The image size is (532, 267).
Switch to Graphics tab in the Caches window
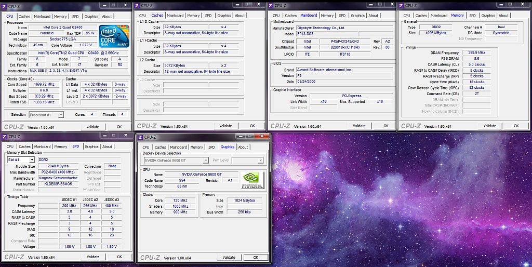[x=224, y=16]
